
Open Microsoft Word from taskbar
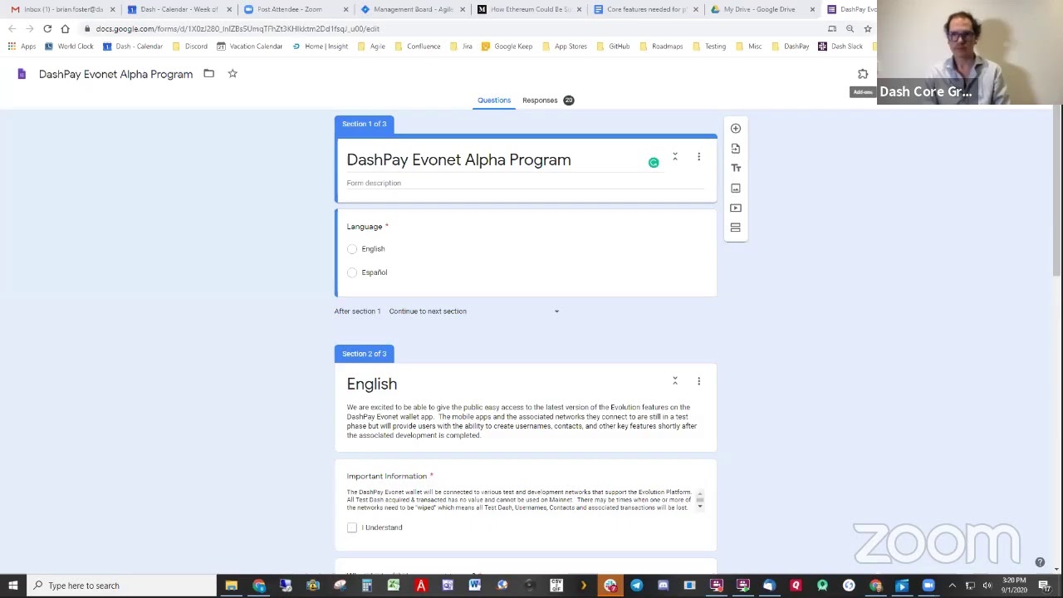(x=474, y=586)
